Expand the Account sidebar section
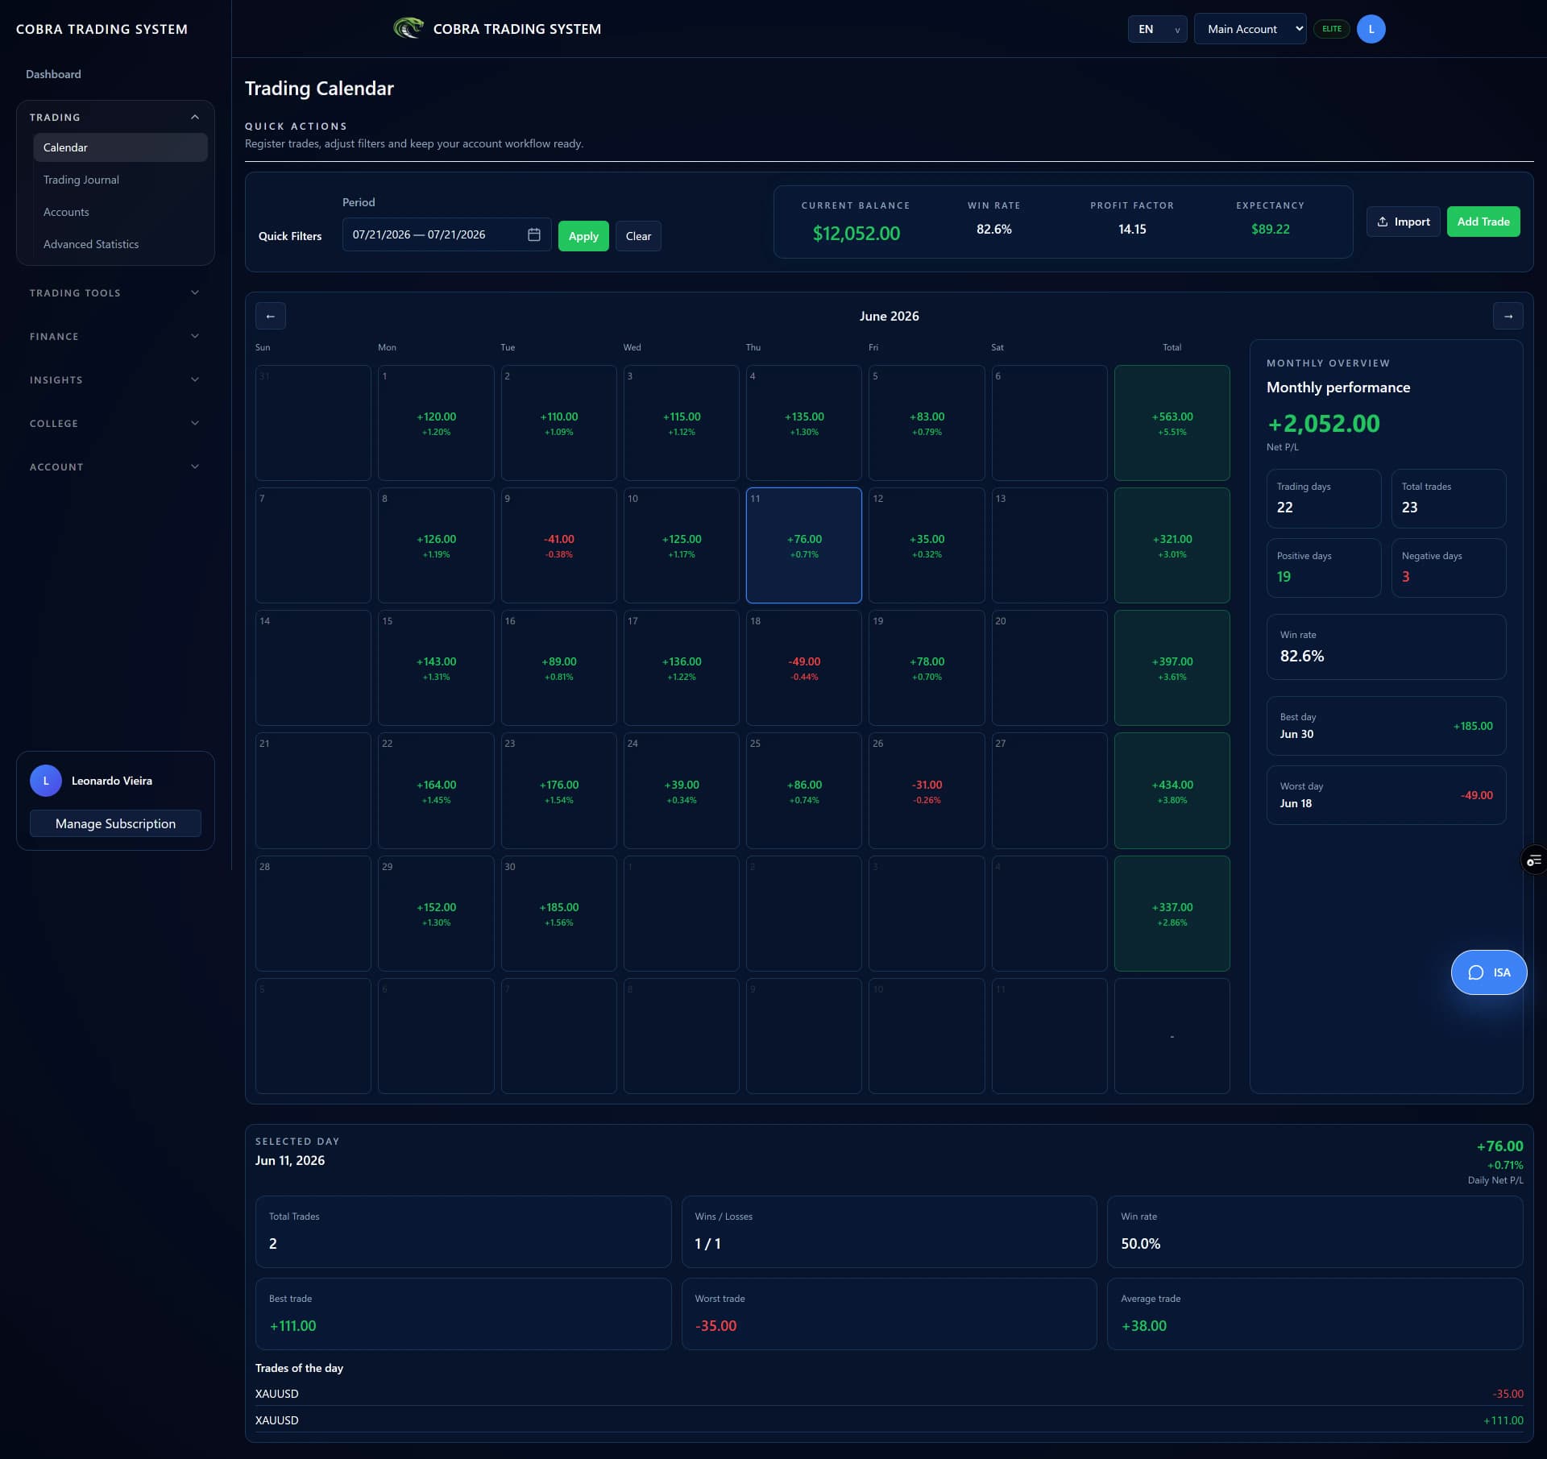The height and width of the screenshot is (1459, 1547). 115,467
